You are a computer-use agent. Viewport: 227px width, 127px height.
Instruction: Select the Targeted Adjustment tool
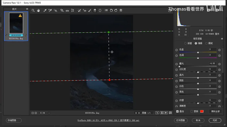(55, 10)
